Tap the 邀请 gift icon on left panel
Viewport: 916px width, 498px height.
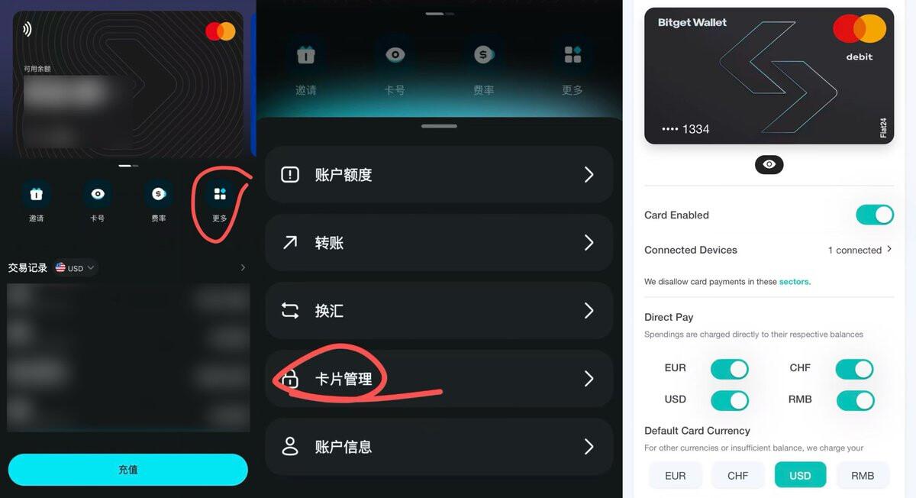[36, 194]
